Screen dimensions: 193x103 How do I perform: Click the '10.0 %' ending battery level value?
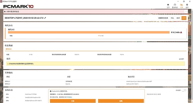point(122,54)
